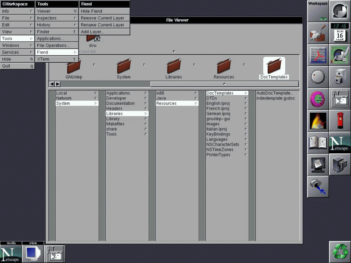Open the open-book dock icon
351x263 pixels.
(x=318, y=143)
